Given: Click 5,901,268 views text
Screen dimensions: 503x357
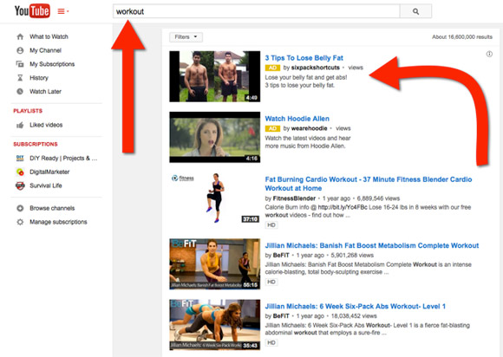Looking at the screenshot, I should pos(352,256).
